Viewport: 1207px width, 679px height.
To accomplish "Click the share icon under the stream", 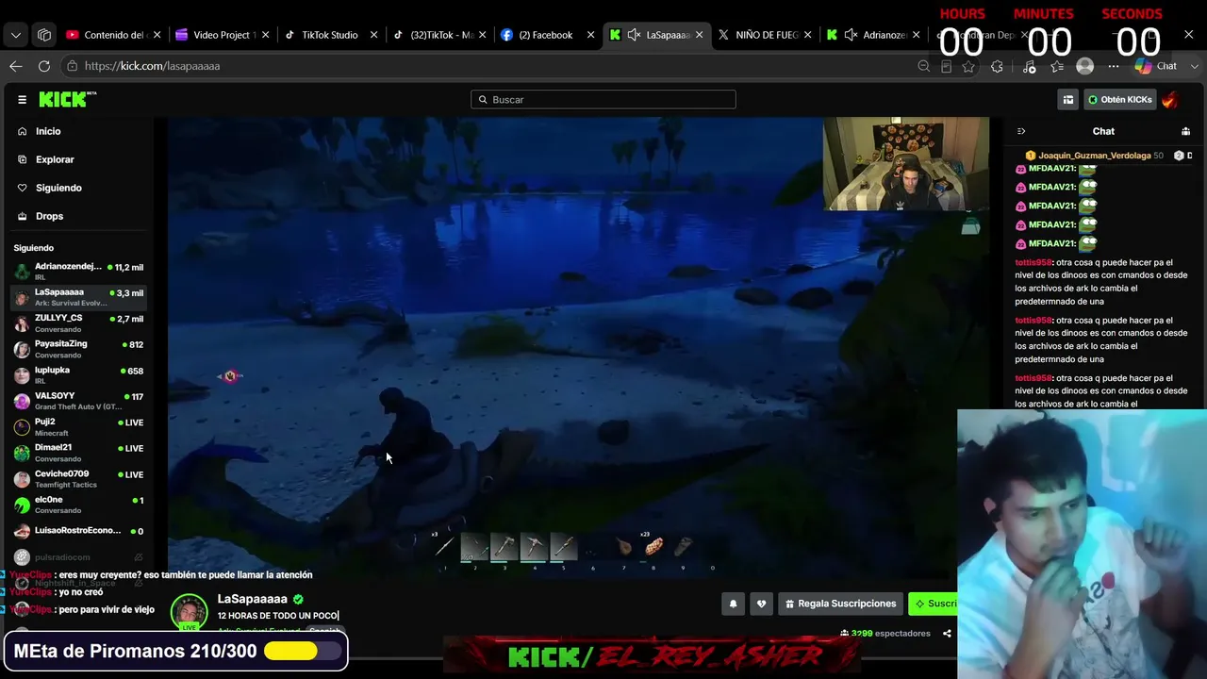I will 947,634.
